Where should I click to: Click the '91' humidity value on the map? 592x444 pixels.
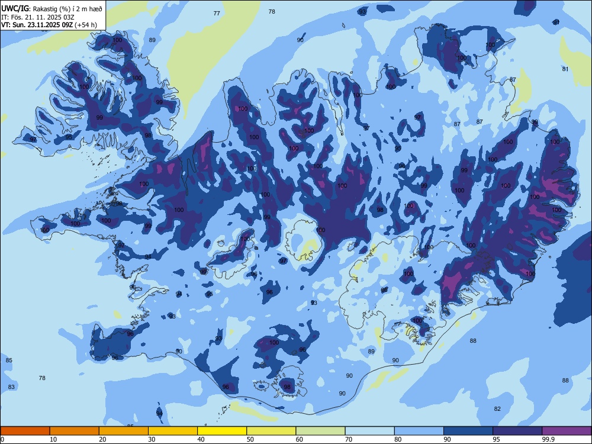click(x=556, y=22)
